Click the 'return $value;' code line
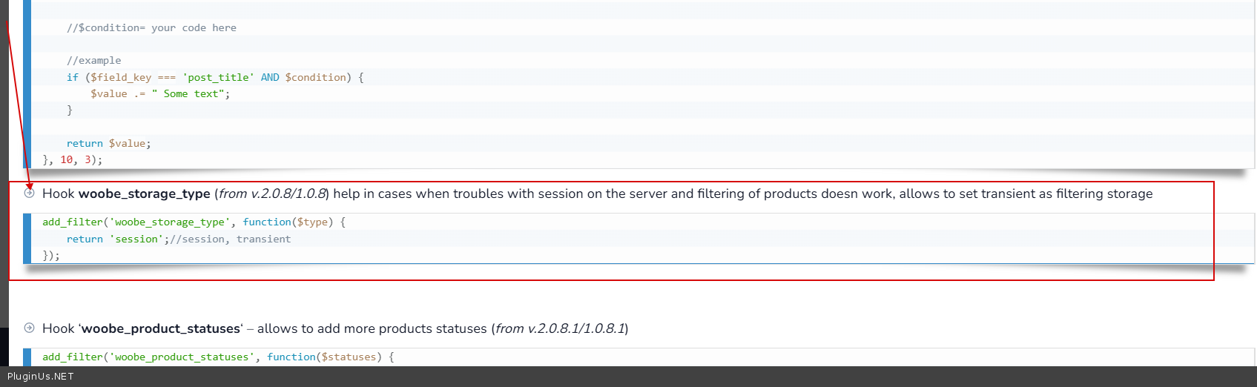The image size is (1257, 387). pyautogui.click(x=108, y=143)
